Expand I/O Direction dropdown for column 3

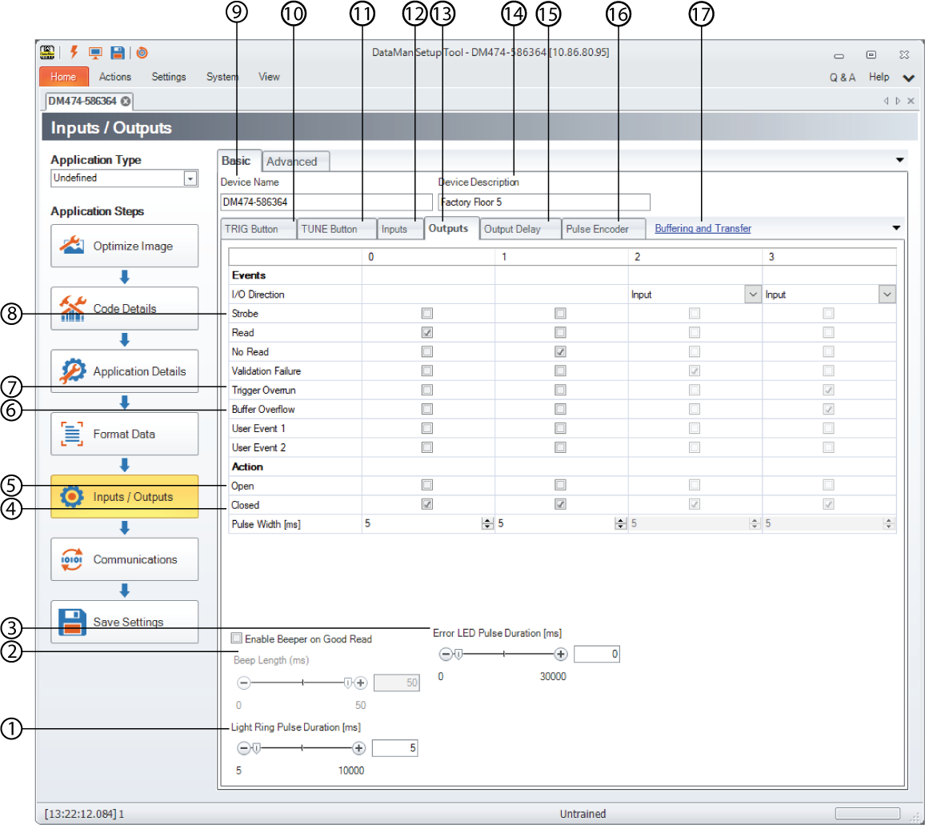pyautogui.click(x=887, y=294)
